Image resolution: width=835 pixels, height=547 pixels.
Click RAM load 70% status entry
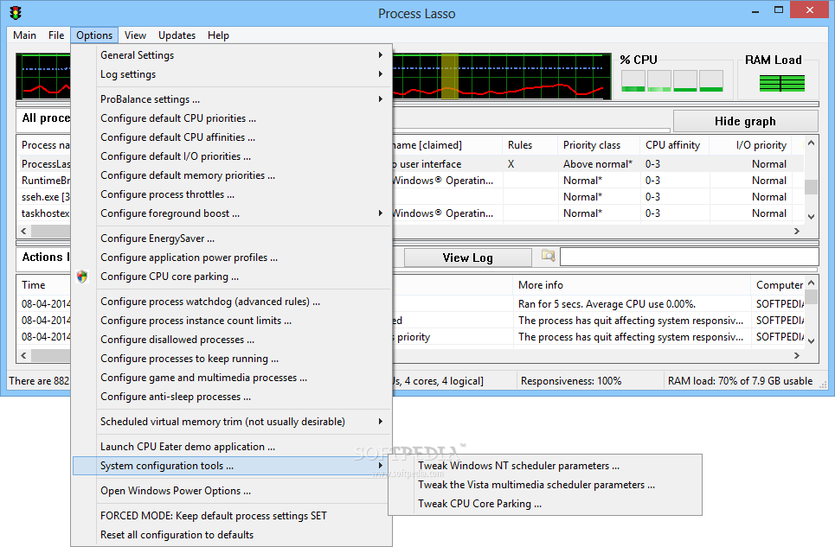pyautogui.click(x=740, y=381)
